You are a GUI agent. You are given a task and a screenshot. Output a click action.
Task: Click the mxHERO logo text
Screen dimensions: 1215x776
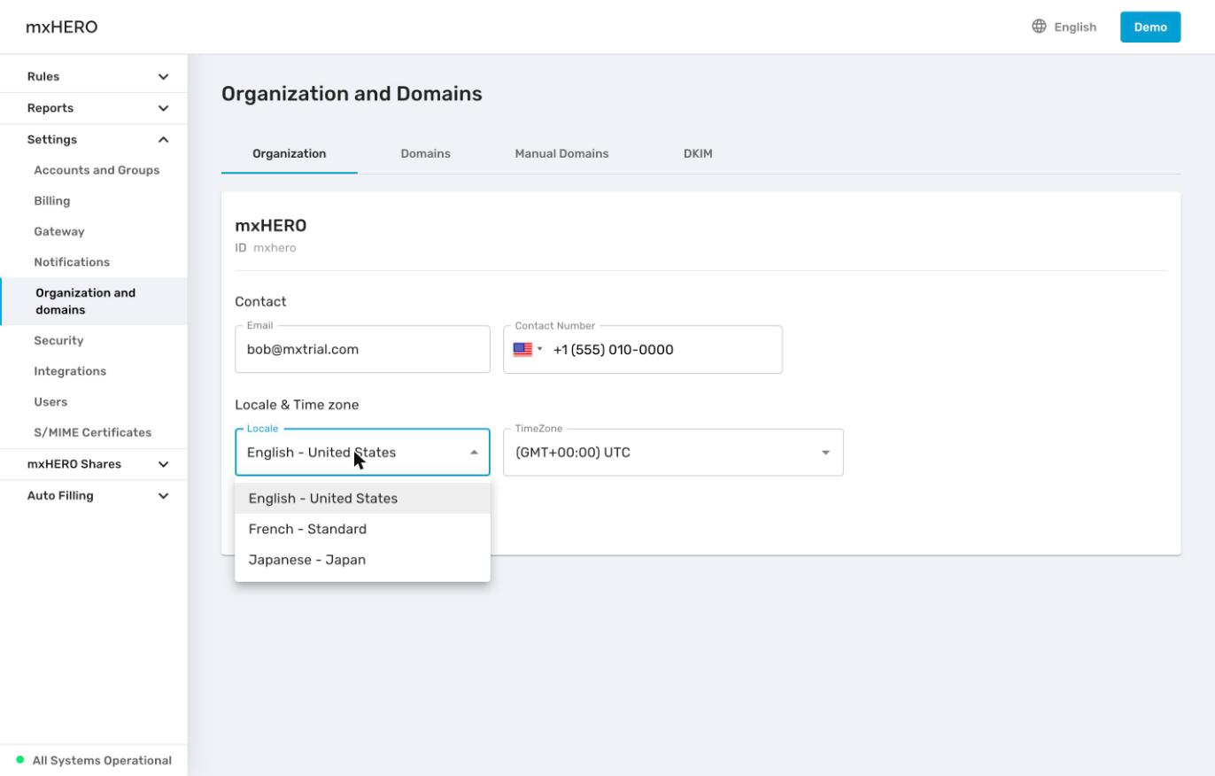(x=62, y=27)
